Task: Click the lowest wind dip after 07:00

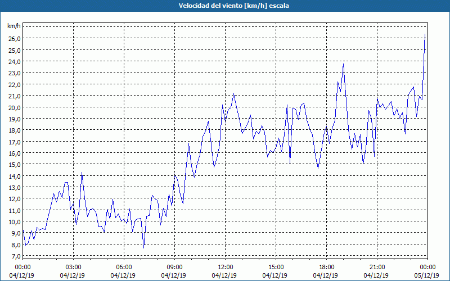Action: click(143, 247)
